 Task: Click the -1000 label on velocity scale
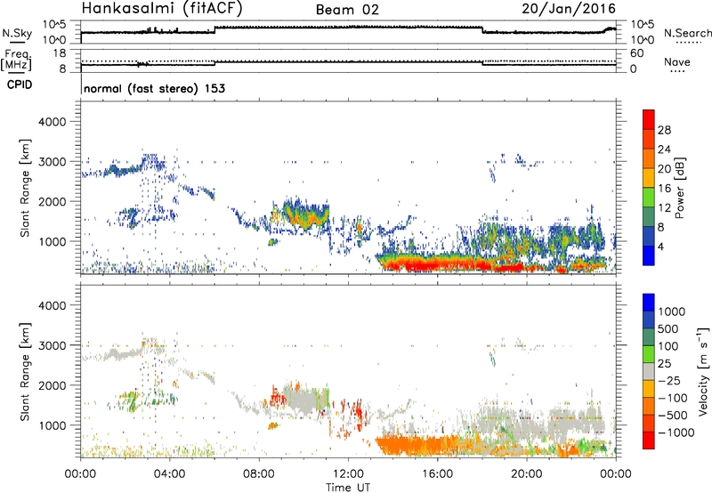click(x=676, y=432)
